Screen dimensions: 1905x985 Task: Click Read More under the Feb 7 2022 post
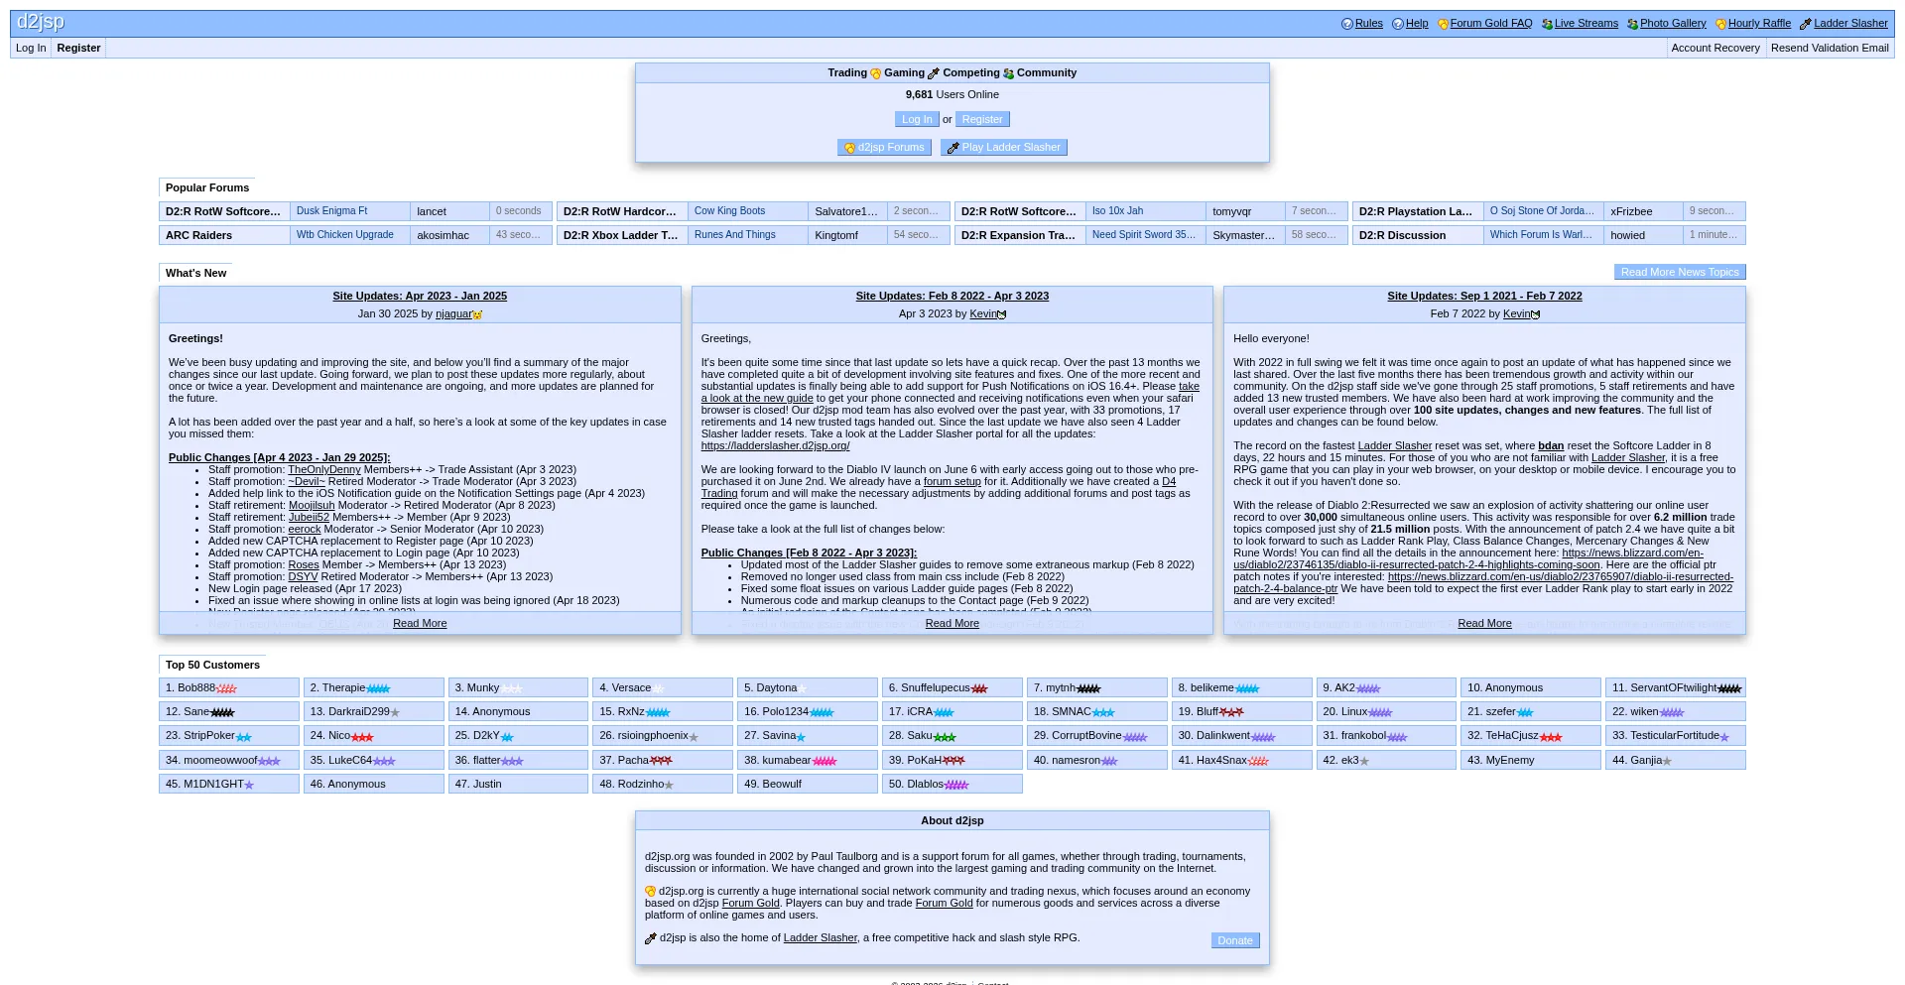point(1484,624)
